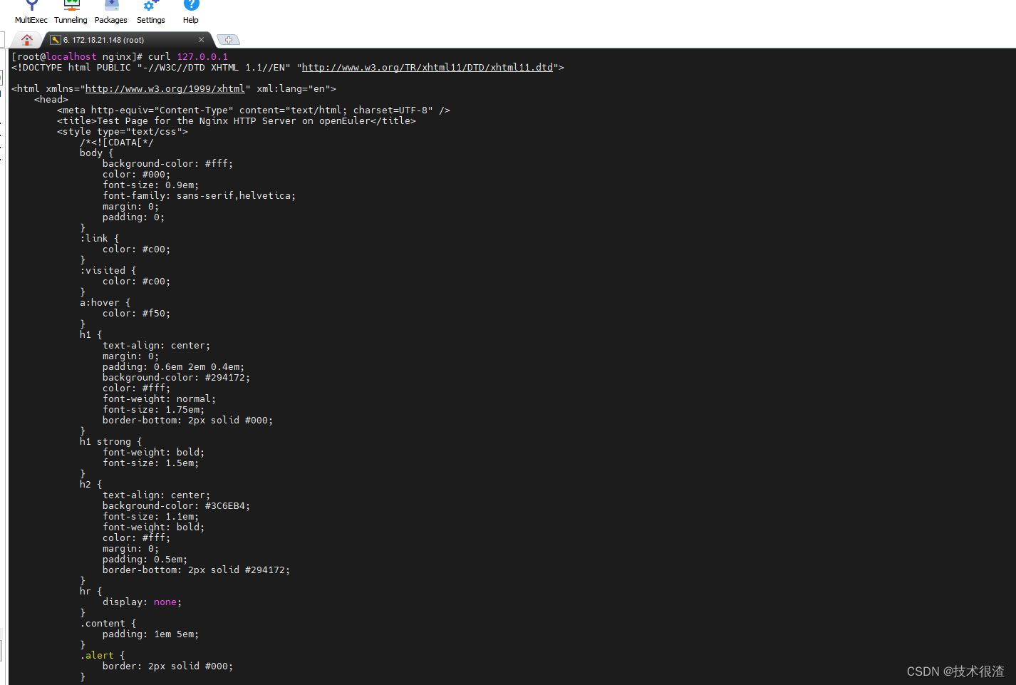
Task: Click the 'font-size: 1.75em;' line
Action: [154, 410]
